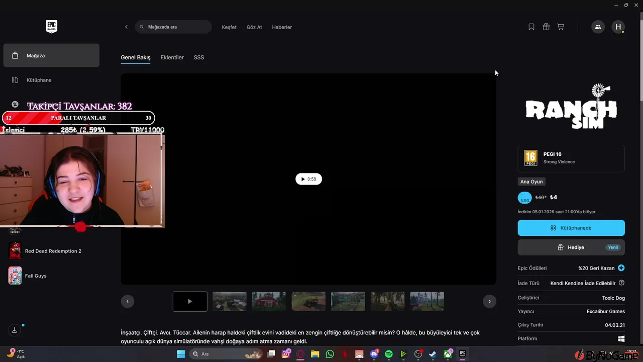Click the Epic Games taskbar icon
This screenshot has width=643, height=362.
[463, 354]
